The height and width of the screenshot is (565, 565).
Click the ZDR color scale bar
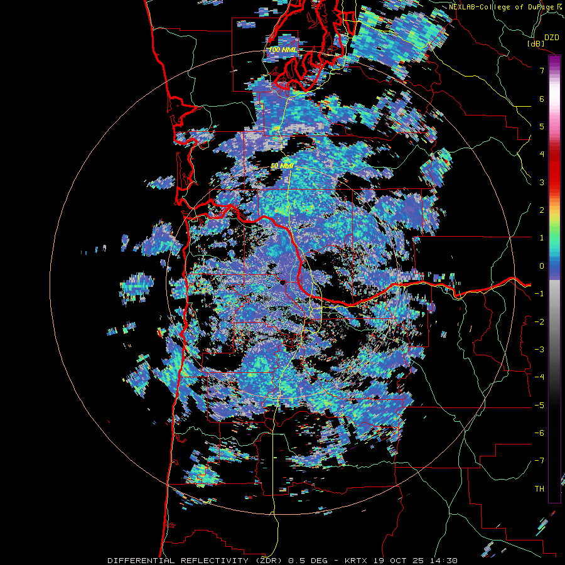tap(554, 279)
